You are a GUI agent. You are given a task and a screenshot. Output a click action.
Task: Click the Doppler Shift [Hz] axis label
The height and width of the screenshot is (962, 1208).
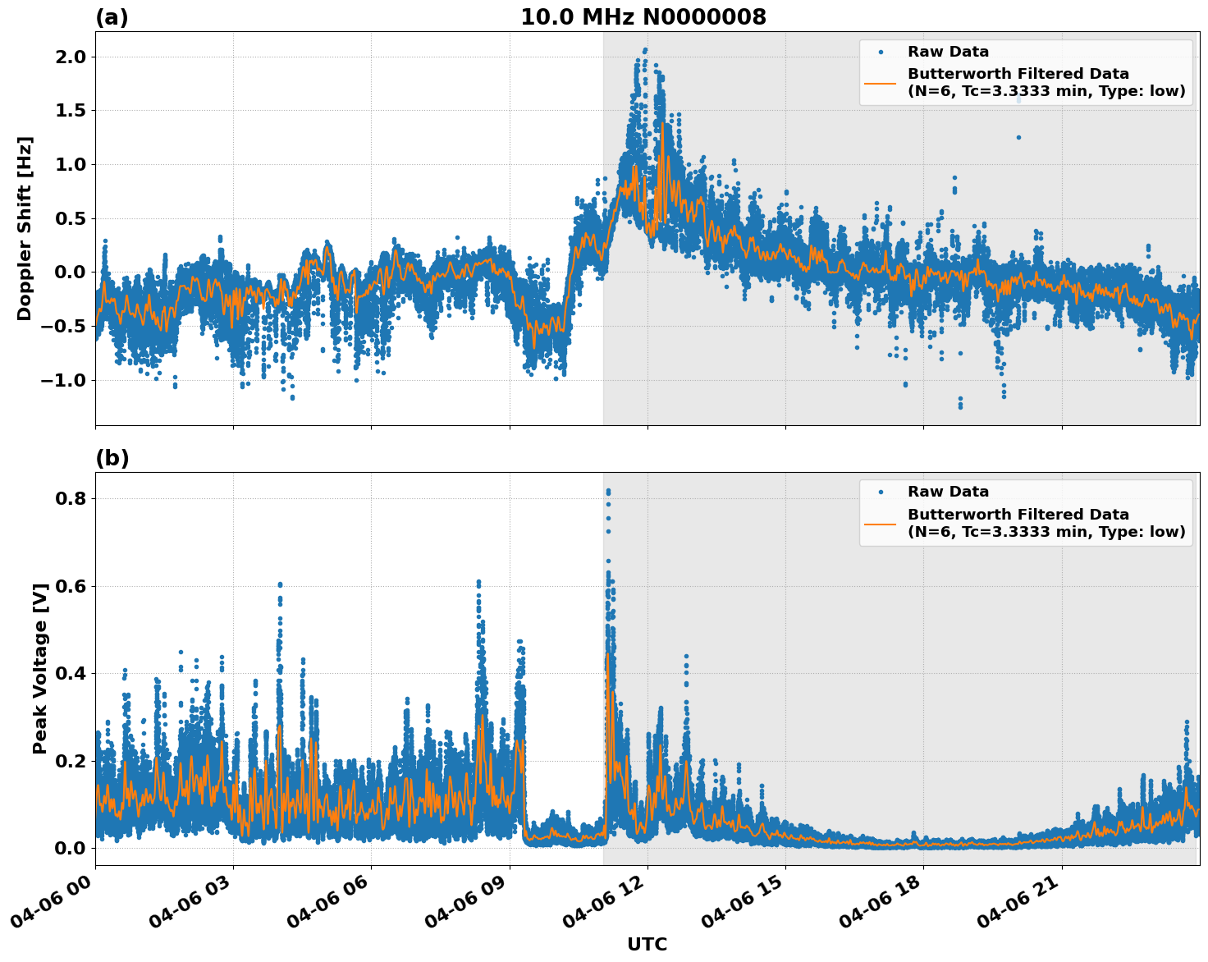25,222
